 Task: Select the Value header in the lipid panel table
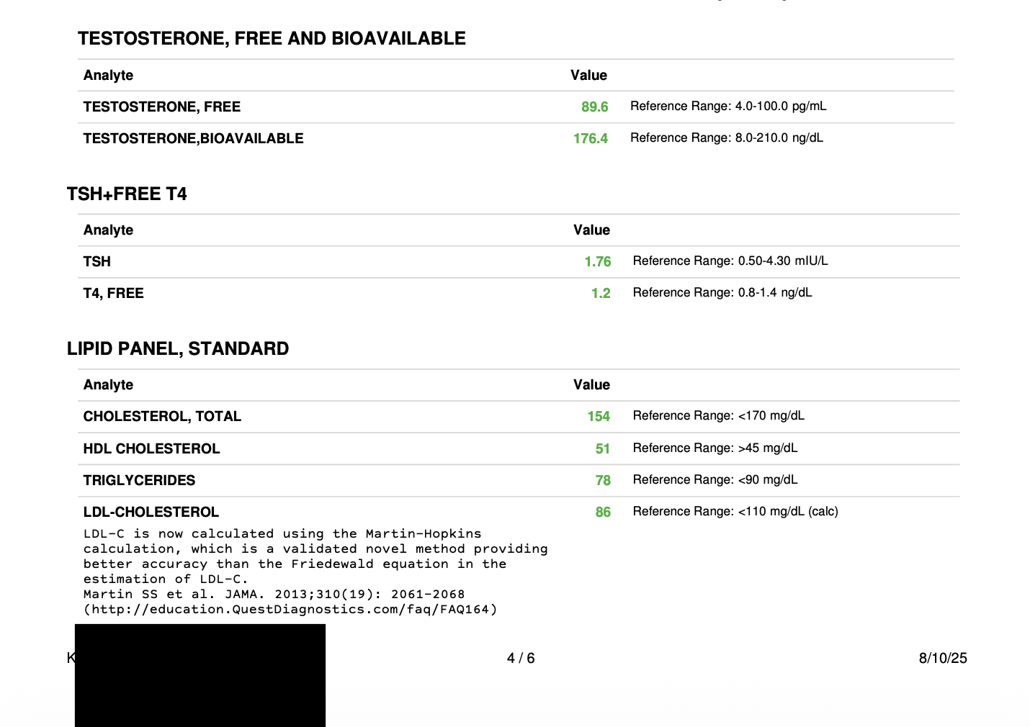591,385
